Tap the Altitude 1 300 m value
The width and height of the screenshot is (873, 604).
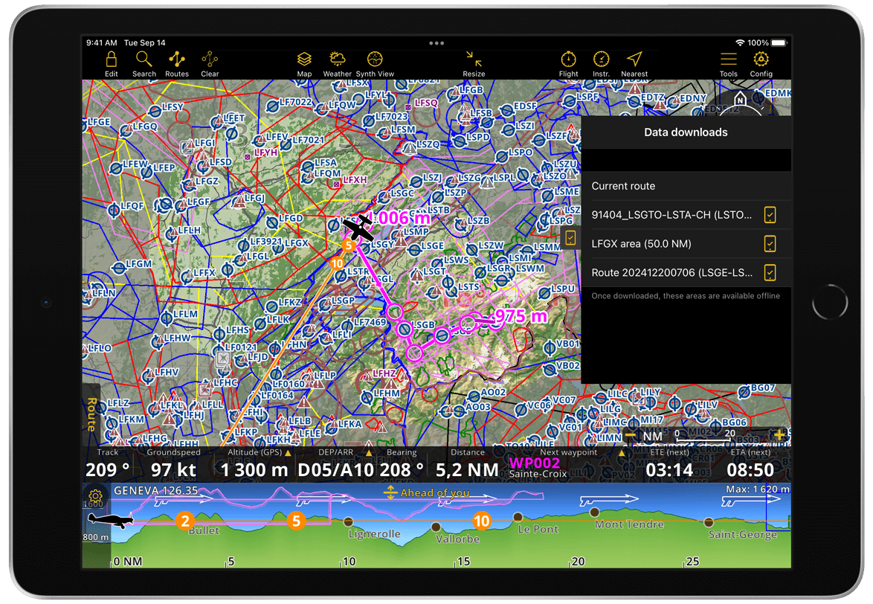click(x=254, y=470)
